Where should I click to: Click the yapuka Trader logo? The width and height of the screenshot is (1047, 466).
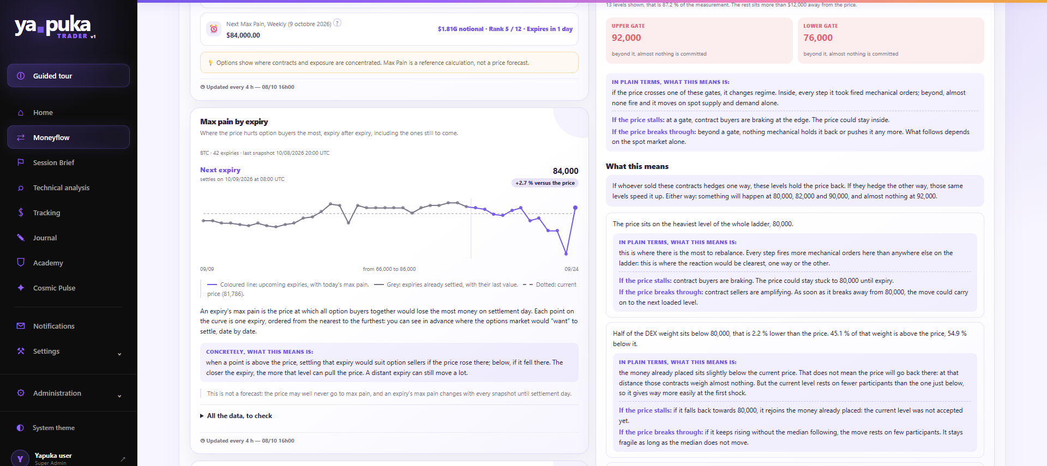tap(55, 27)
